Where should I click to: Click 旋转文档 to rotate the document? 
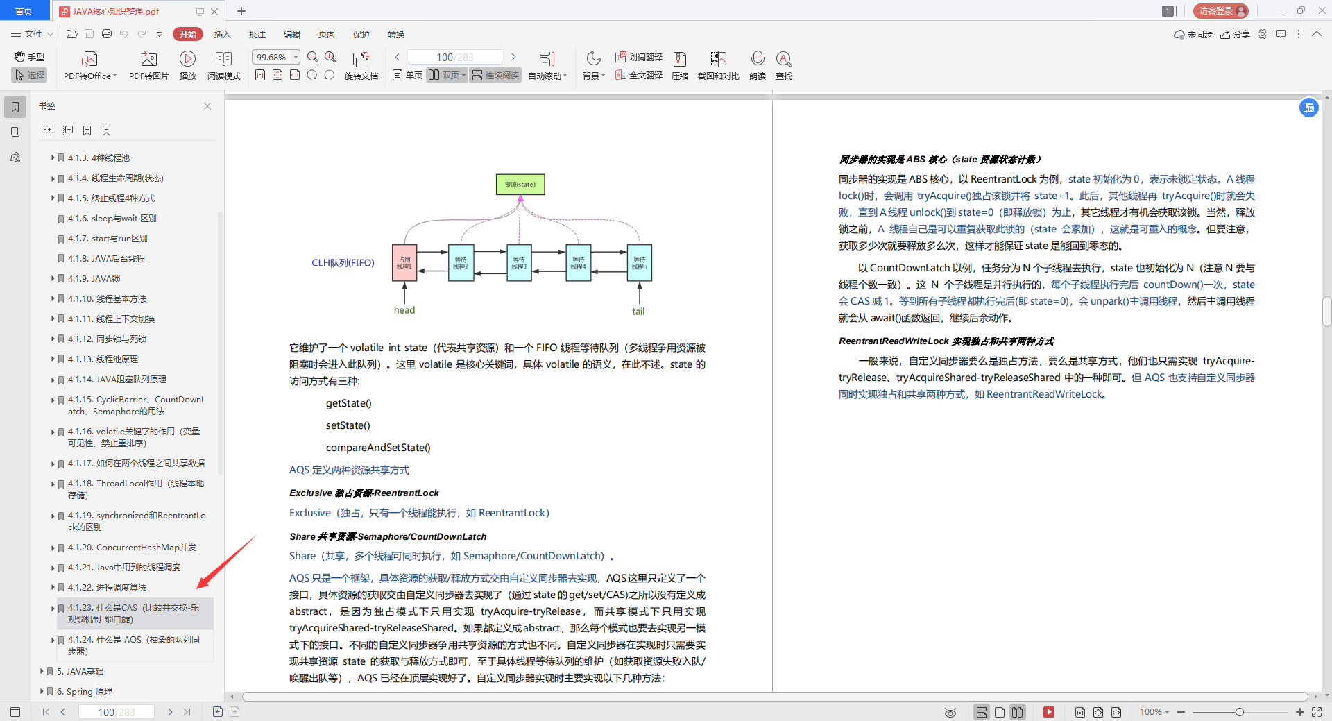tap(361, 66)
